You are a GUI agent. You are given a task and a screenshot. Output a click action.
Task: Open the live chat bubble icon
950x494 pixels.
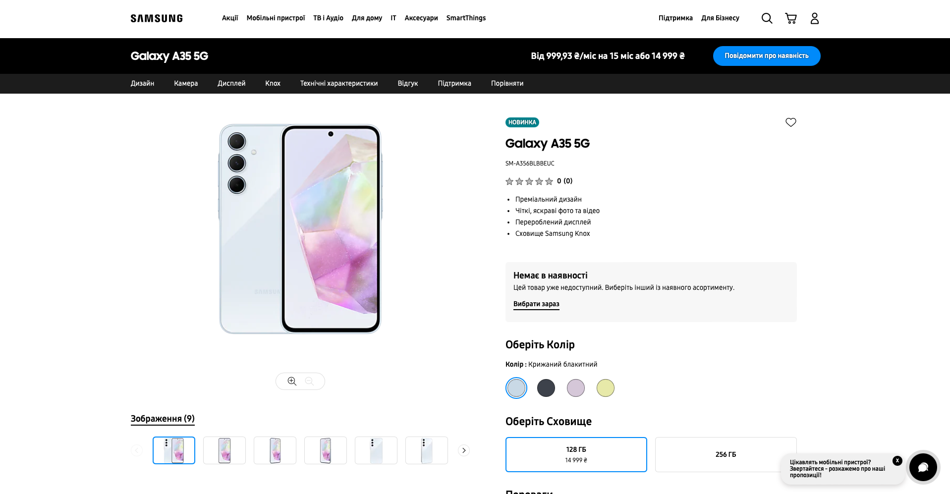(x=923, y=467)
